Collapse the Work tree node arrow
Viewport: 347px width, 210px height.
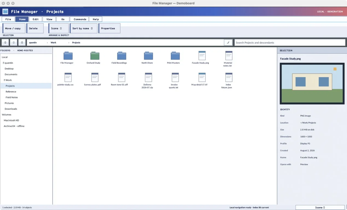(5, 80)
